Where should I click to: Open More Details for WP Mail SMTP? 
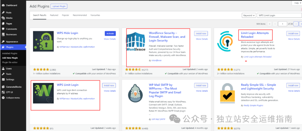click(202, 91)
